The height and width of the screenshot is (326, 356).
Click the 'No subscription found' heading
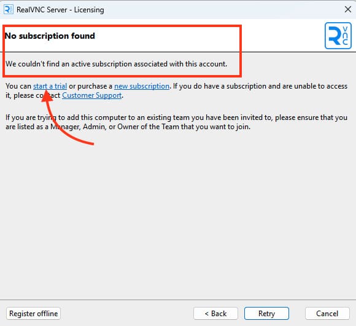[x=50, y=36]
